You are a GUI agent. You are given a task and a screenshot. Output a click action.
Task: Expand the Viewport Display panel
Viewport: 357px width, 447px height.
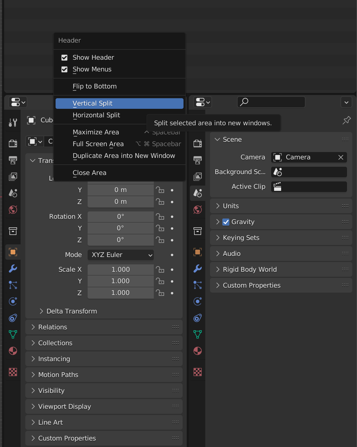click(104, 407)
